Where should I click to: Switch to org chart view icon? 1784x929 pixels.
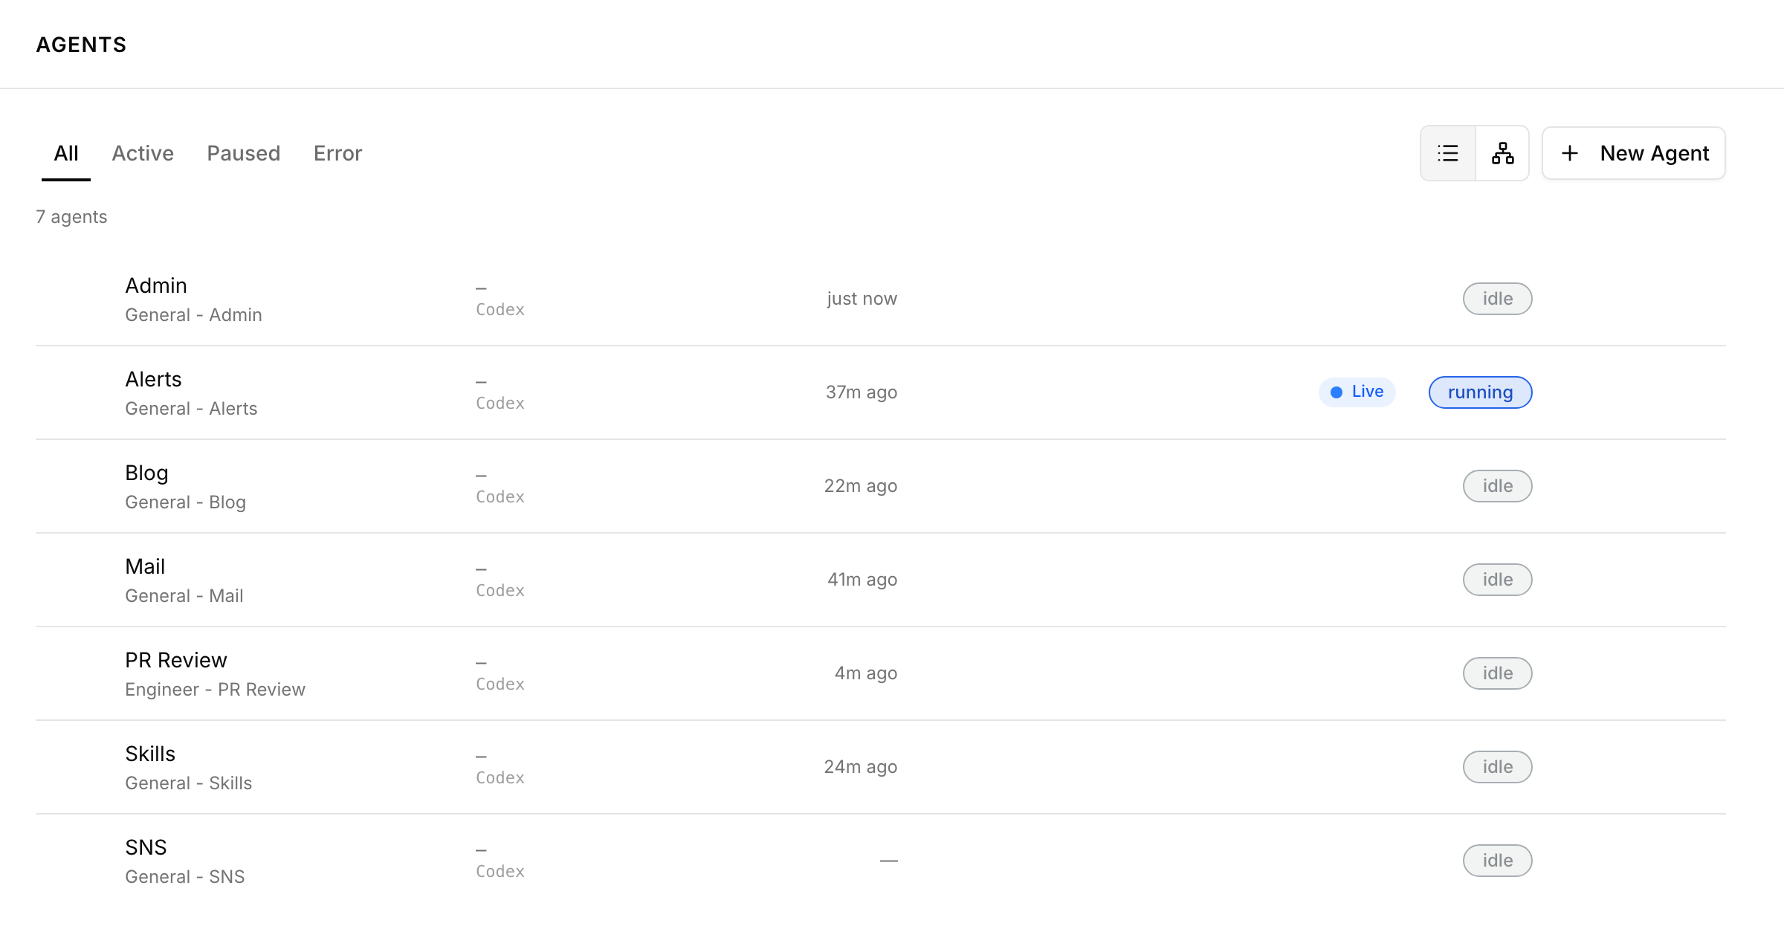pos(1502,153)
